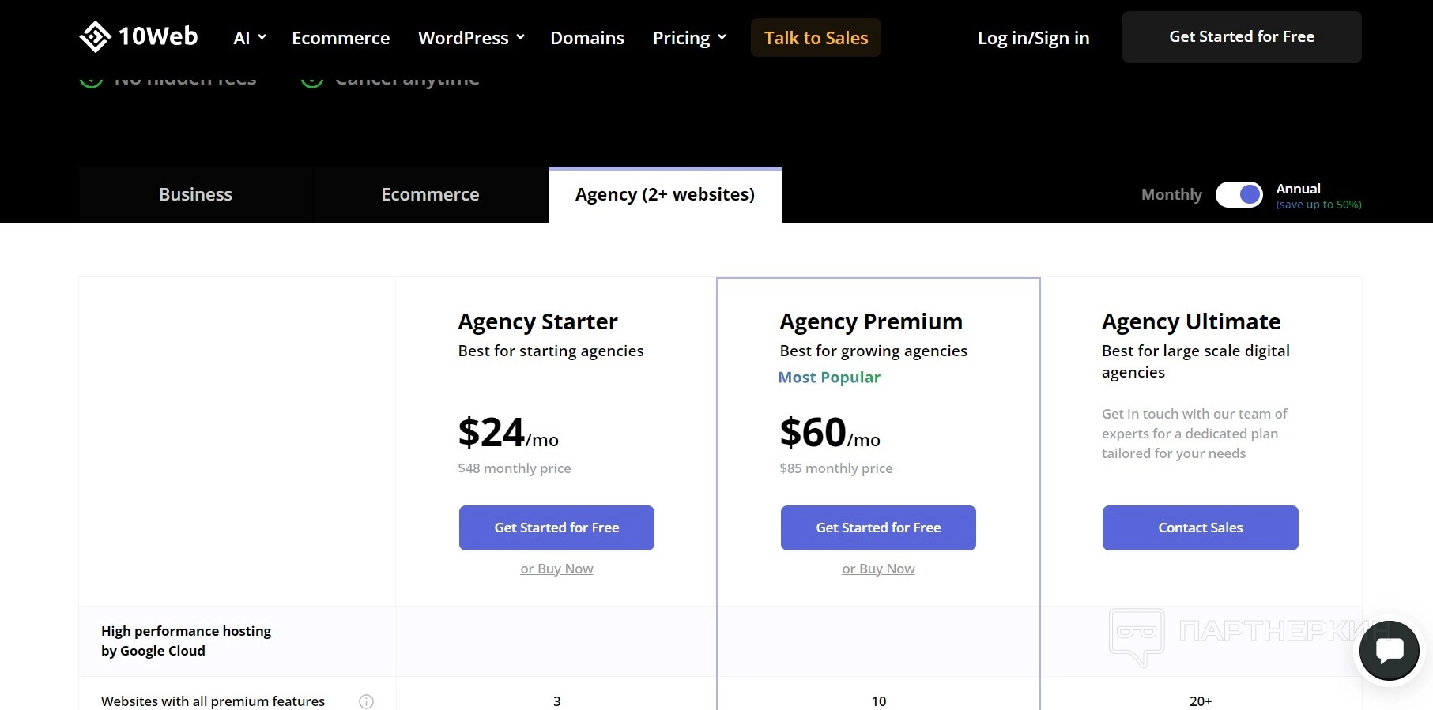Open the Pricing dropdown menu
Viewport: 1433px width, 710px height.
coord(688,38)
